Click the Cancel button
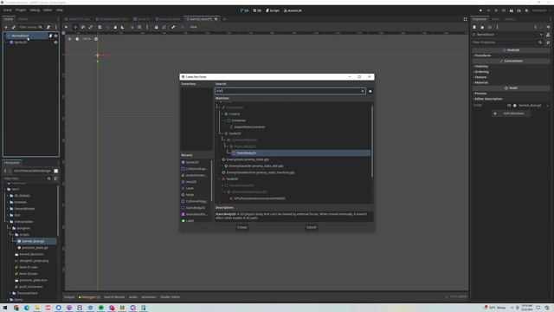The image size is (554, 312). coord(312,227)
